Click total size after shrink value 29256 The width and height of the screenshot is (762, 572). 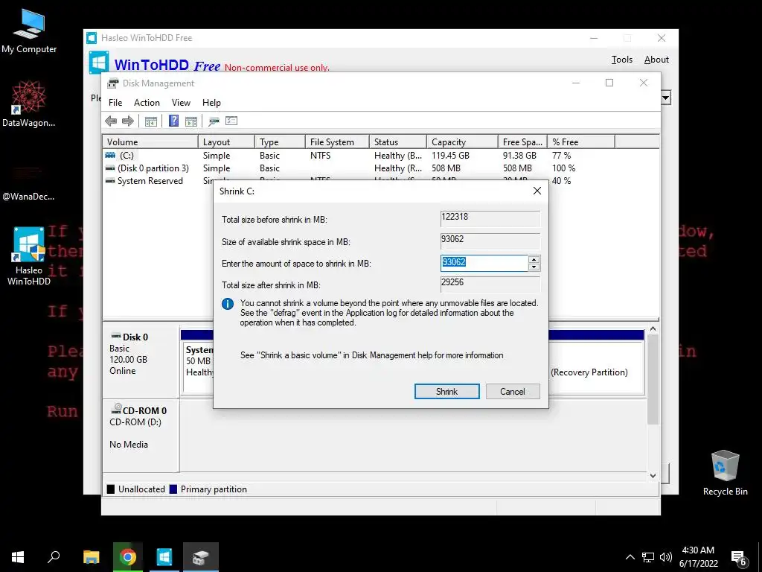[x=490, y=284]
